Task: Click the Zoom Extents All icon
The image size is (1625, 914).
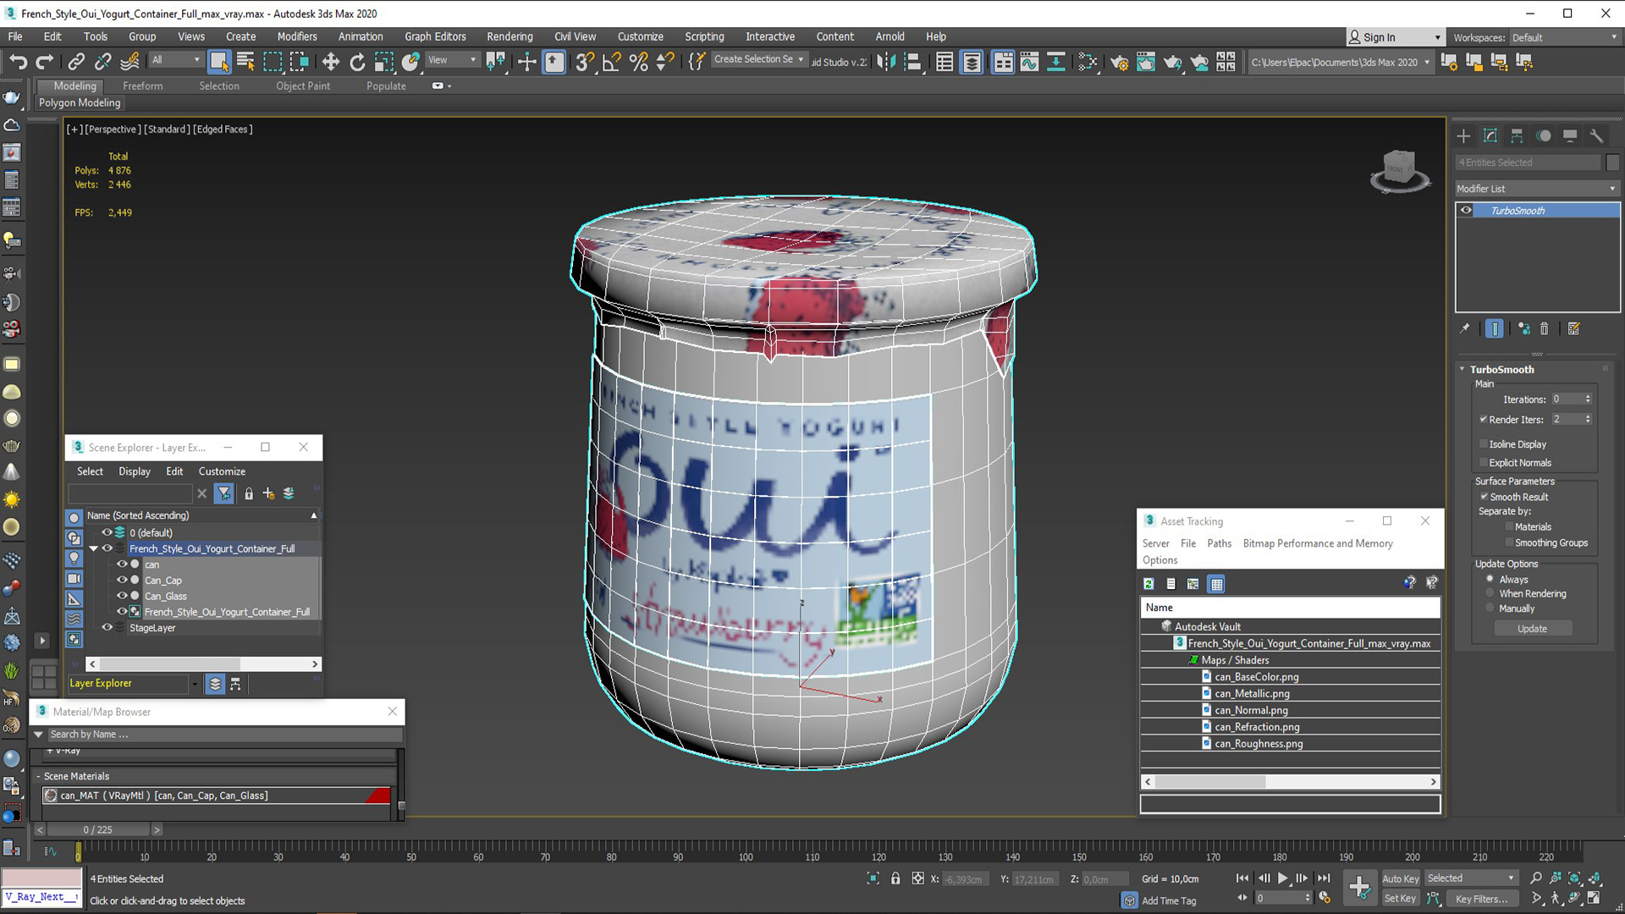Action: 1595,878
